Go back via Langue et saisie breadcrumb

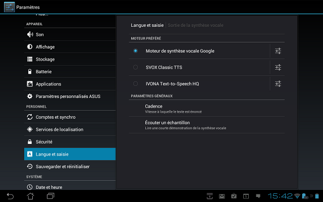[x=147, y=25]
